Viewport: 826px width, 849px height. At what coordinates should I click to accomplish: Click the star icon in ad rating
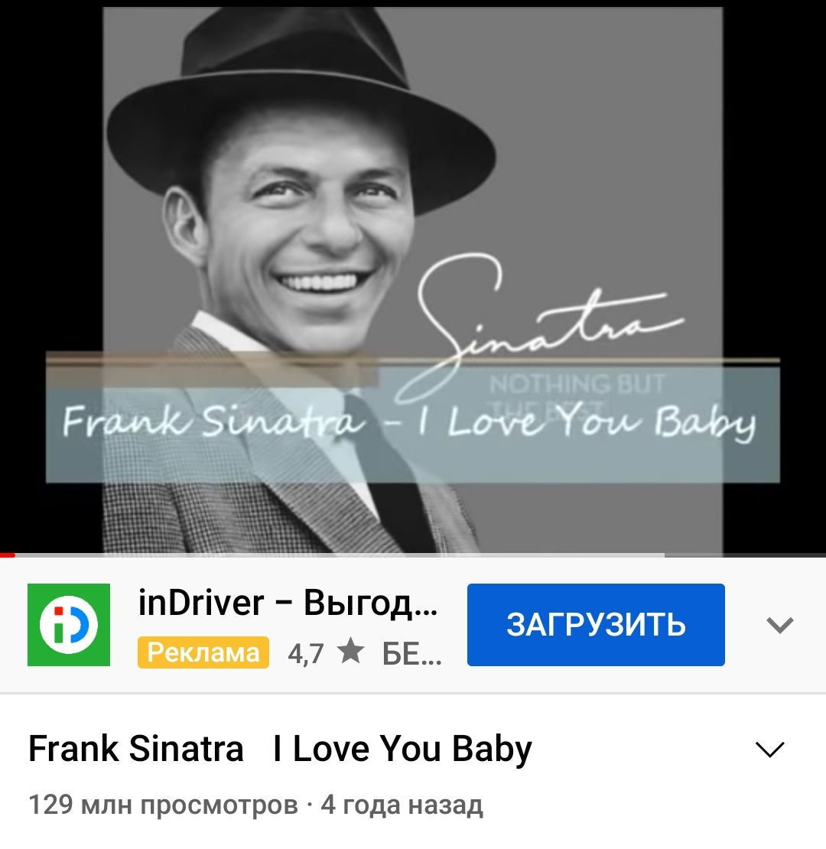click(351, 652)
